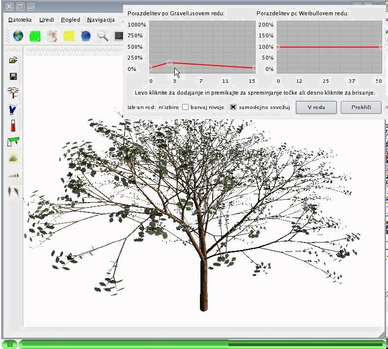Click the row of small plants icon
388x349 pixels.
click(x=13, y=175)
